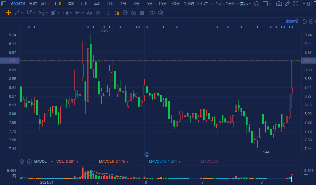Switch to 分时 intraday tab

coord(33,4)
